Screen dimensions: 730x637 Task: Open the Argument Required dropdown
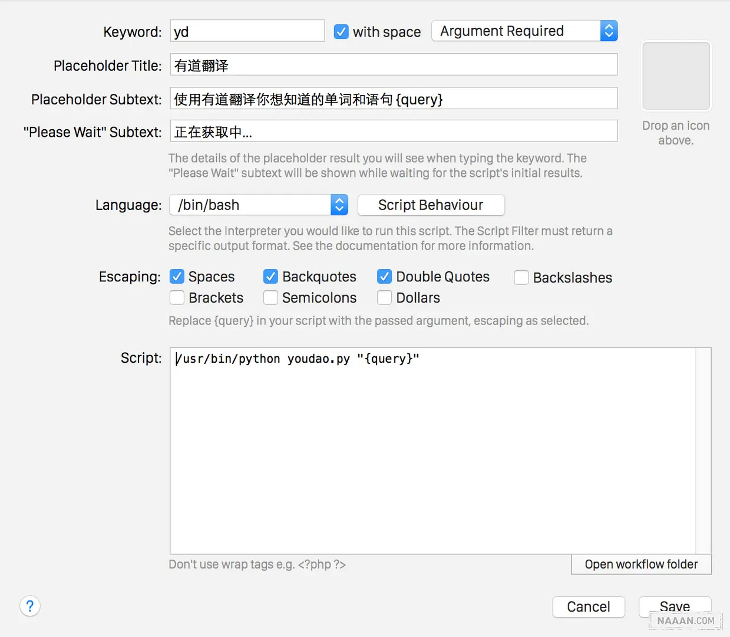(x=524, y=31)
